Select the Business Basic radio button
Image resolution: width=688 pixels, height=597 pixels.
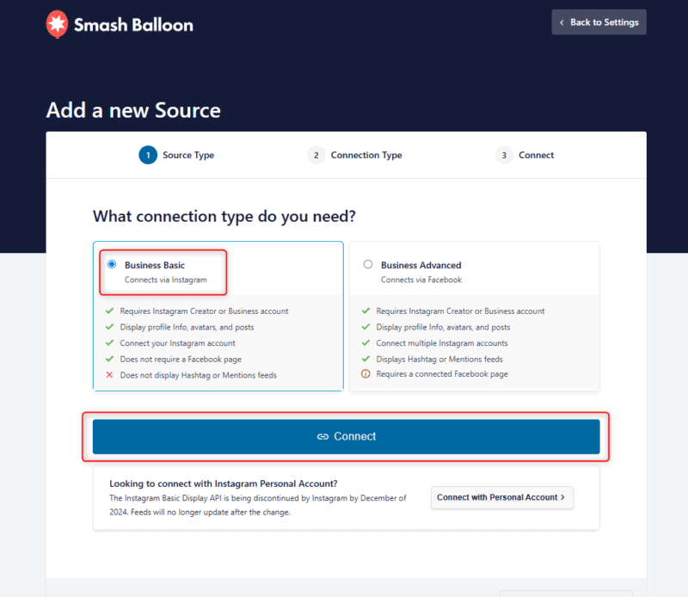tap(112, 265)
